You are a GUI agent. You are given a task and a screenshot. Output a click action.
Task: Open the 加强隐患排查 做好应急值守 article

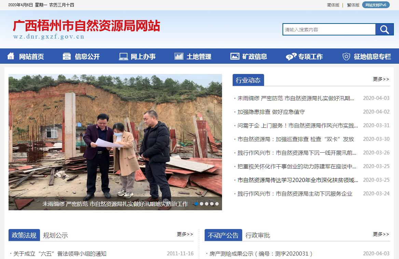(x=271, y=112)
